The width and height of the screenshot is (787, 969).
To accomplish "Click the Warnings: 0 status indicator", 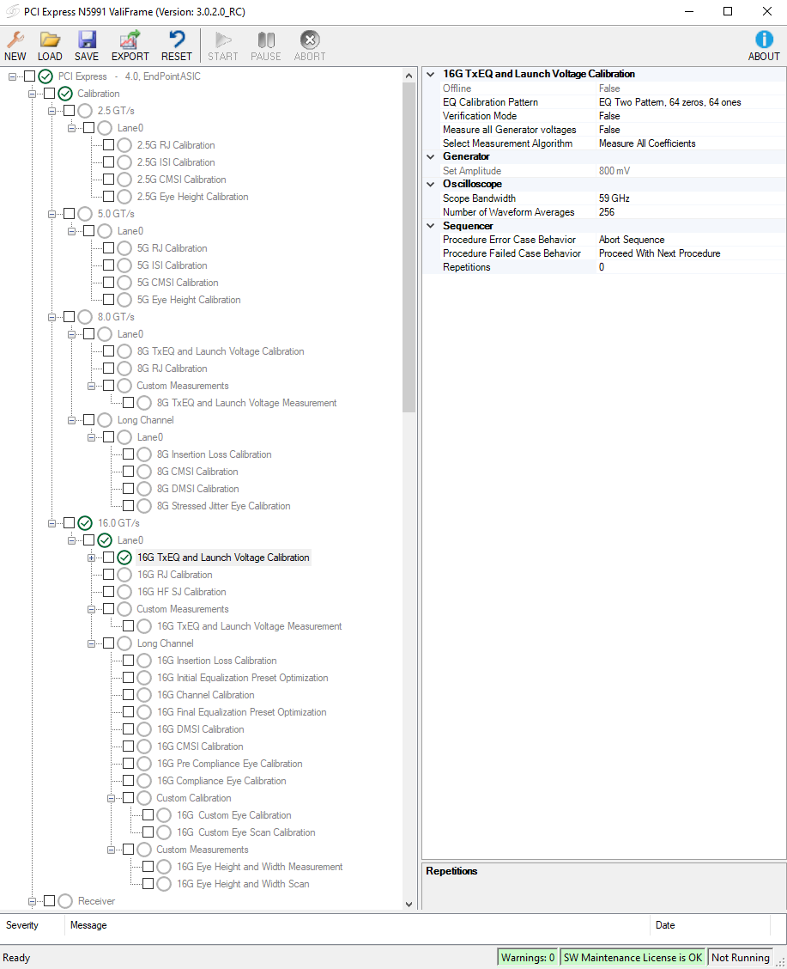I will point(528,957).
